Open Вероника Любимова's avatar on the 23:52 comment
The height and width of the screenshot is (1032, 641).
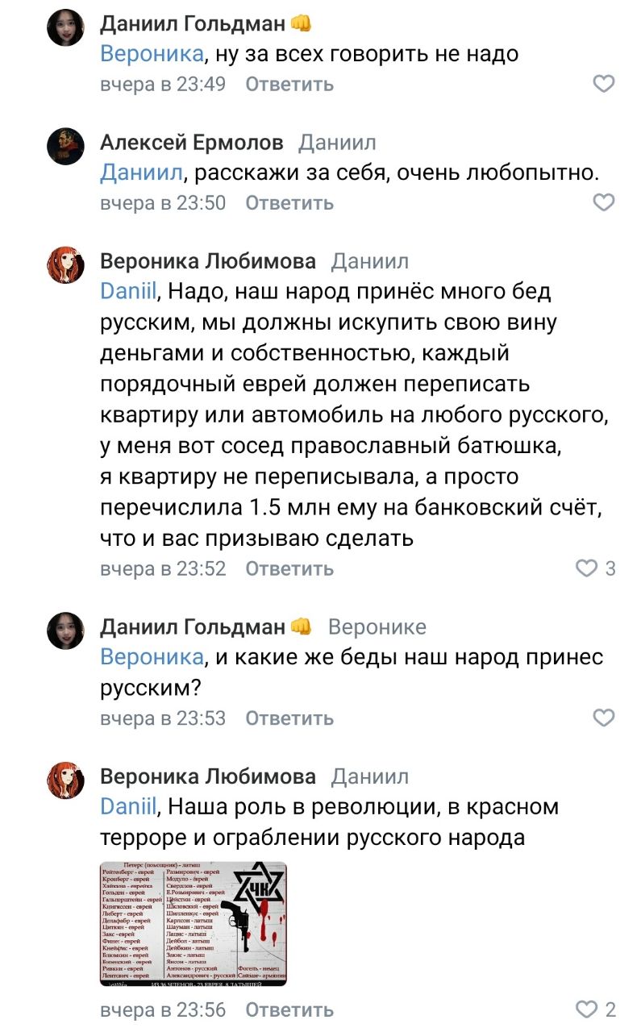pos(65,265)
